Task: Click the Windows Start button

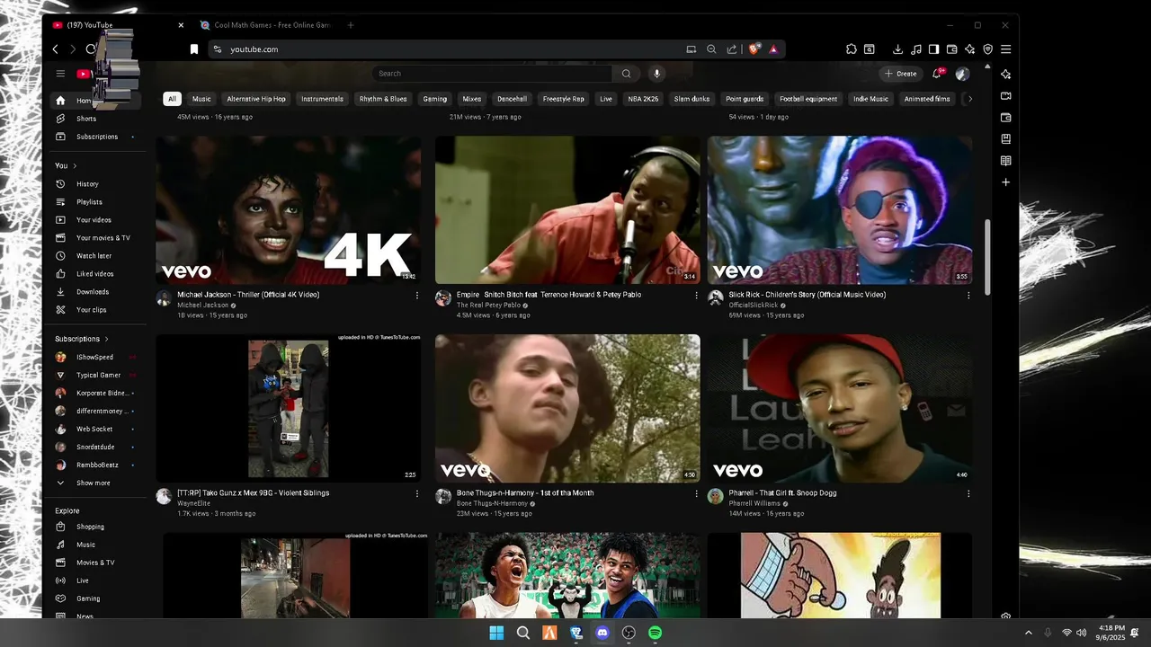Action: pyautogui.click(x=496, y=633)
